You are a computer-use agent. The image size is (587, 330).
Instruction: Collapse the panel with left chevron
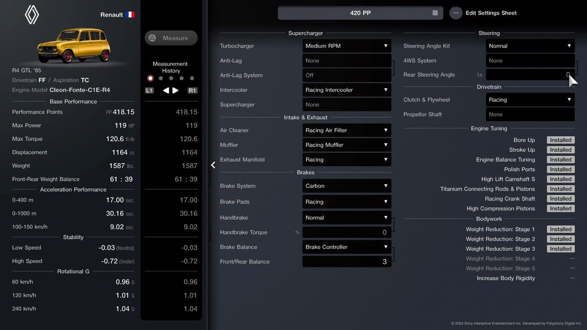tap(213, 165)
